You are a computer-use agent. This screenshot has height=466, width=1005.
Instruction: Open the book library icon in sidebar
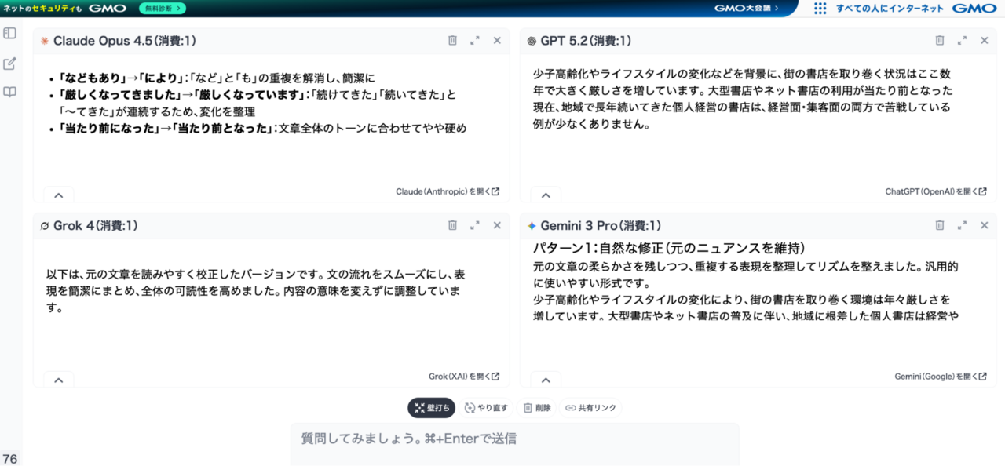(x=10, y=93)
